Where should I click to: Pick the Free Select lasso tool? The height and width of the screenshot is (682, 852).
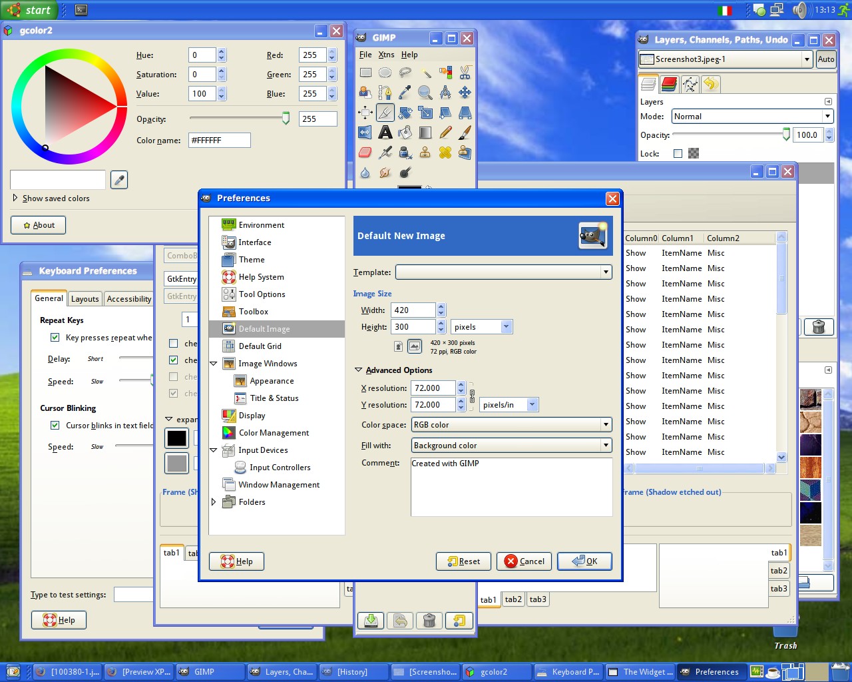[405, 73]
